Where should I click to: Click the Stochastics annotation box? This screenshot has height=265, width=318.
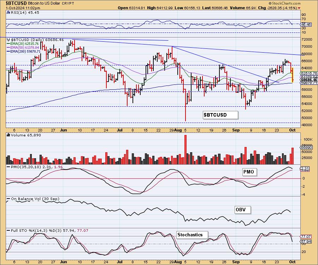[x=192, y=235]
